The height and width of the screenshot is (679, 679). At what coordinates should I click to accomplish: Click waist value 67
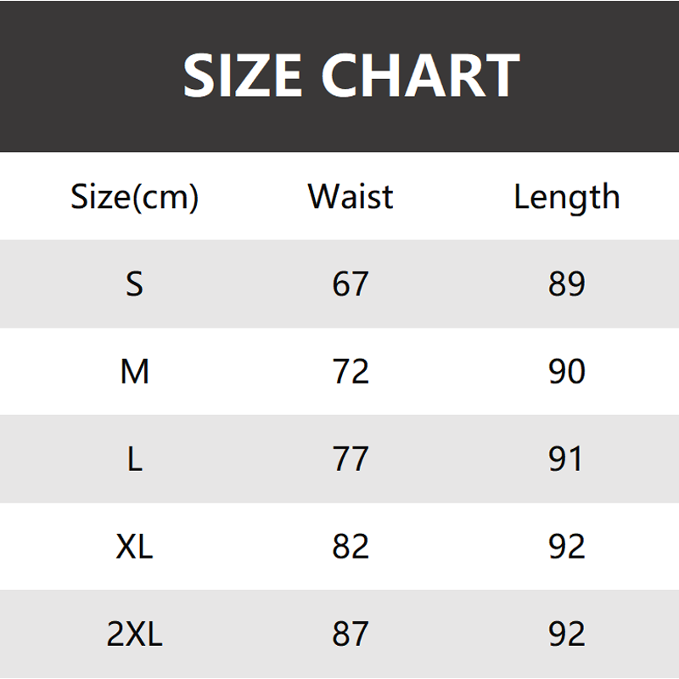(351, 284)
